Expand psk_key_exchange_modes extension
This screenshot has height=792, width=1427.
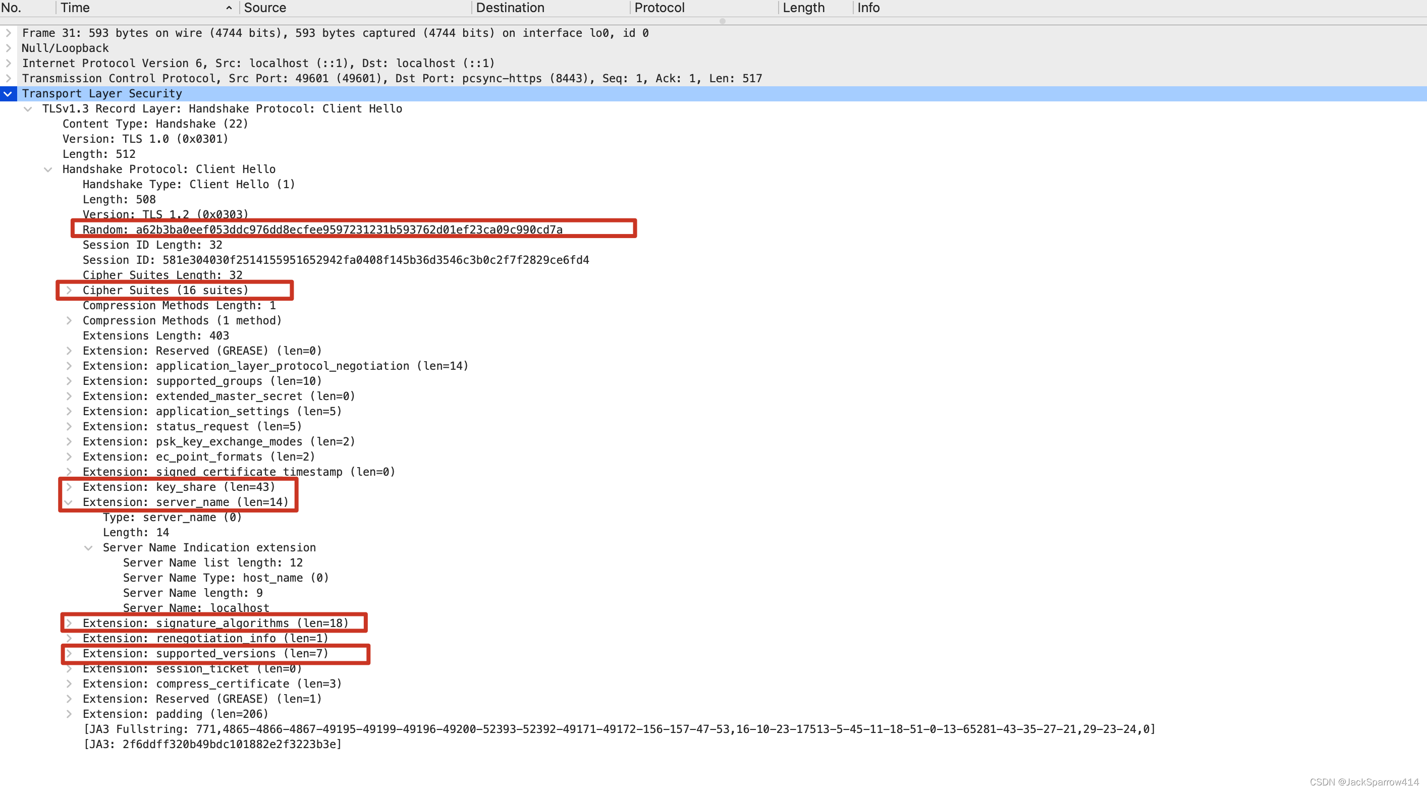(x=69, y=442)
